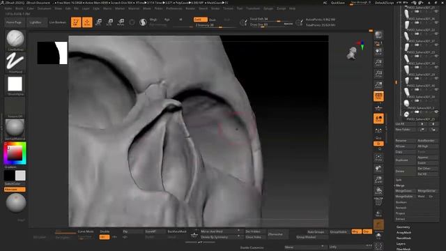Click the Line Fill polyframe icon
The width and height of the screenshot is (446, 251).
pyautogui.click(x=378, y=201)
